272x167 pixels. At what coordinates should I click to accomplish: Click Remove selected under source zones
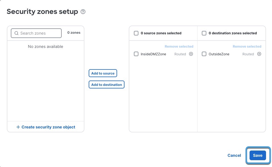(179, 46)
